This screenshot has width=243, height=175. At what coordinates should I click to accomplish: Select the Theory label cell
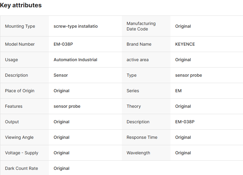(x=134, y=106)
